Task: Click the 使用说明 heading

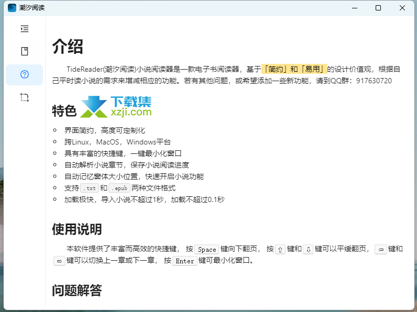Action: point(77,229)
